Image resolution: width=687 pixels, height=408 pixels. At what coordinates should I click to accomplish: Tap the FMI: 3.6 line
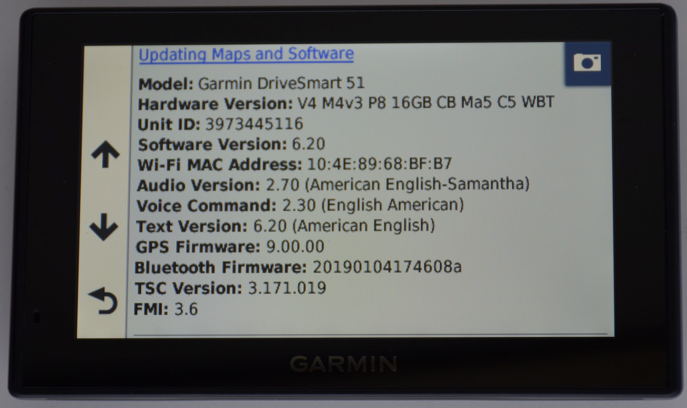(166, 309)
